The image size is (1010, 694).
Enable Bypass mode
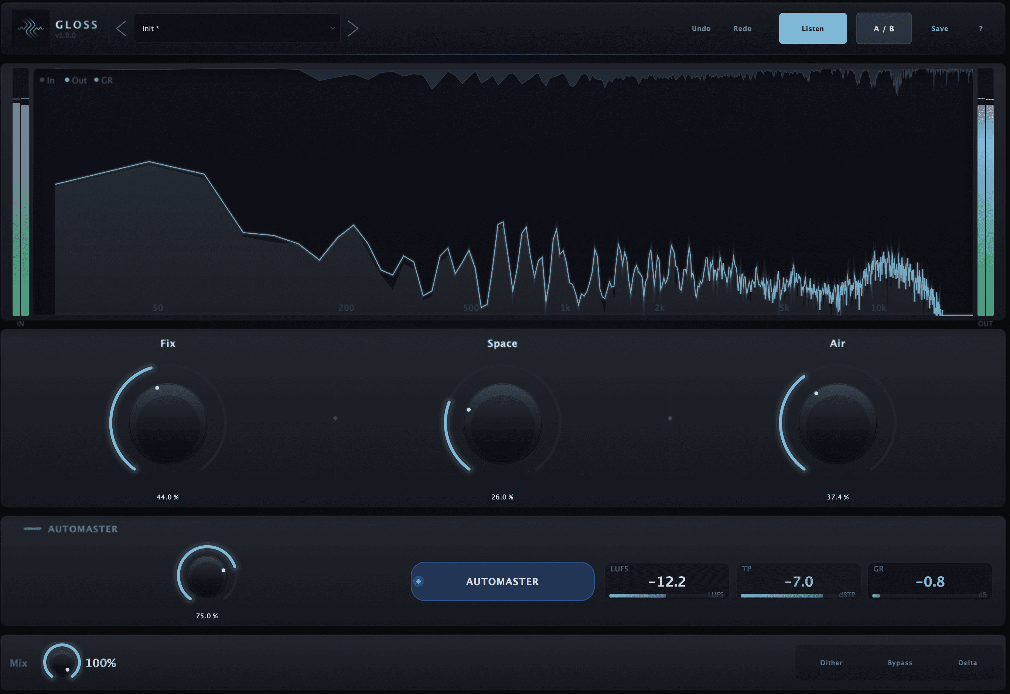(x=900, y=663)
